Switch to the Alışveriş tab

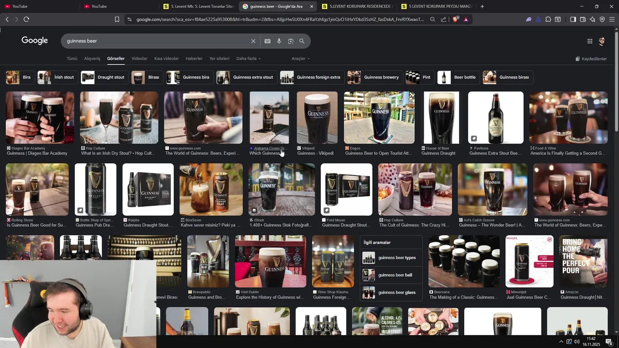(x=92, y=58)
